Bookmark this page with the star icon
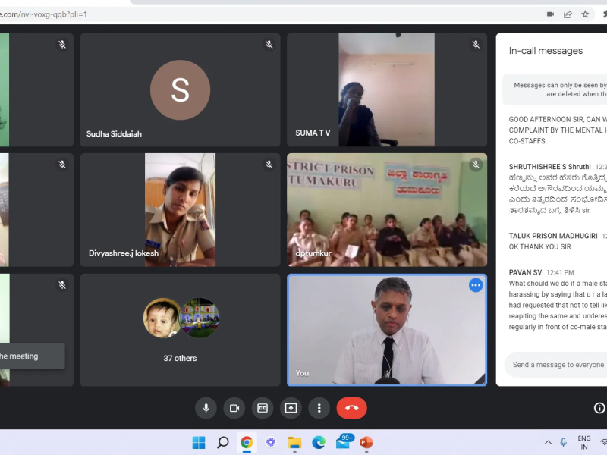The width and height of the screenshot is (607, 455). (x=585, y=14)
